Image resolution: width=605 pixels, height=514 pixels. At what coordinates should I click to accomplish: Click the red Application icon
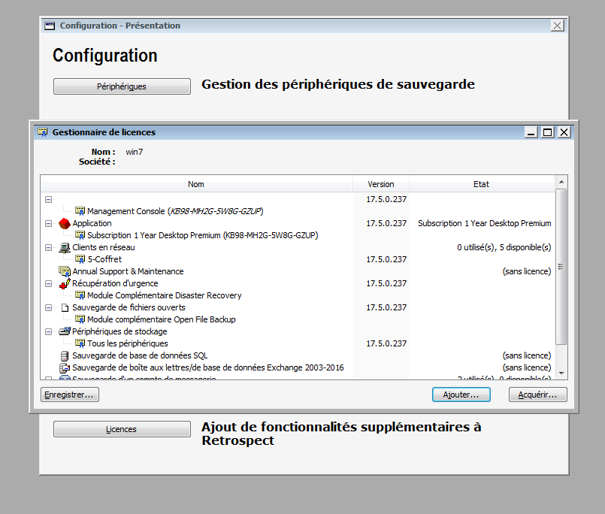point(64,223)
